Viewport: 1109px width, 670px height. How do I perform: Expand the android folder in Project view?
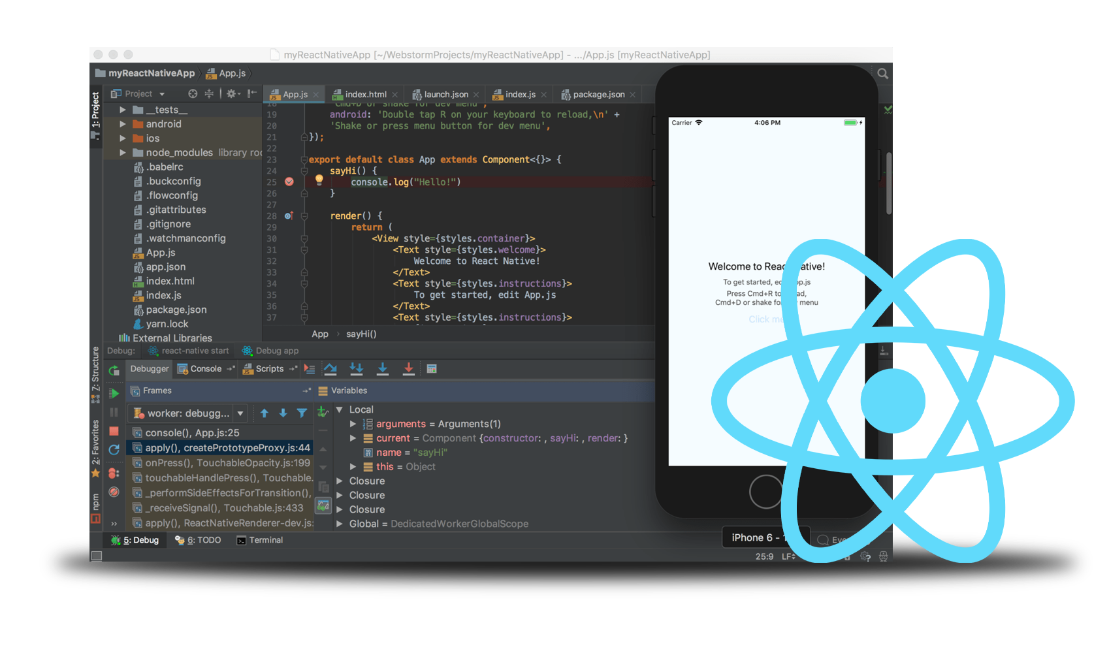[x=123, y=123]
